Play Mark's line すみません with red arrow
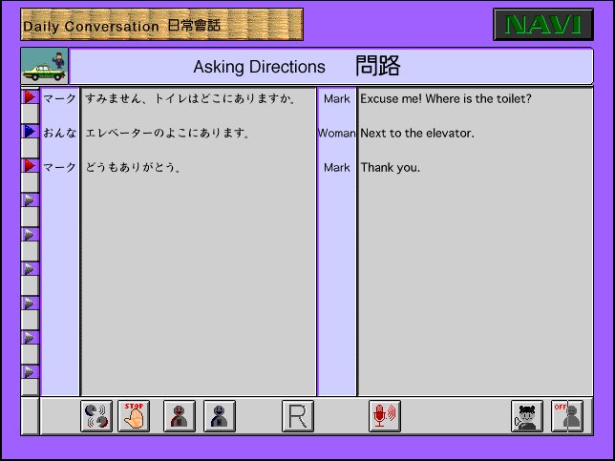The width and height of the screenshot is (615, 461). [30, 96]
